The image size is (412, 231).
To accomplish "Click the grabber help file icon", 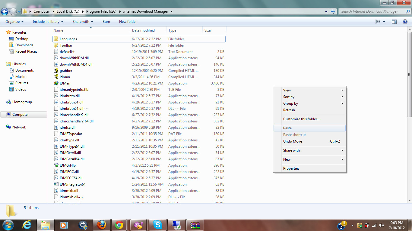I will tap(56, 71).
